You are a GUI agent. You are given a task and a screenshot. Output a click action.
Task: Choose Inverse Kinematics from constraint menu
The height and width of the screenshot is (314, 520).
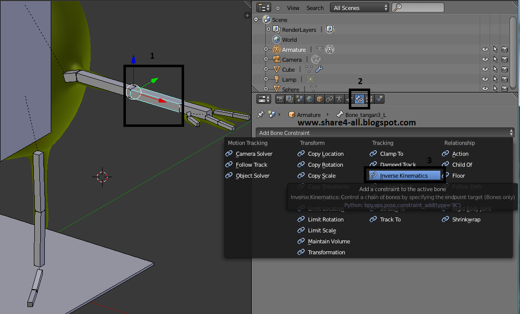pos(404,175)
